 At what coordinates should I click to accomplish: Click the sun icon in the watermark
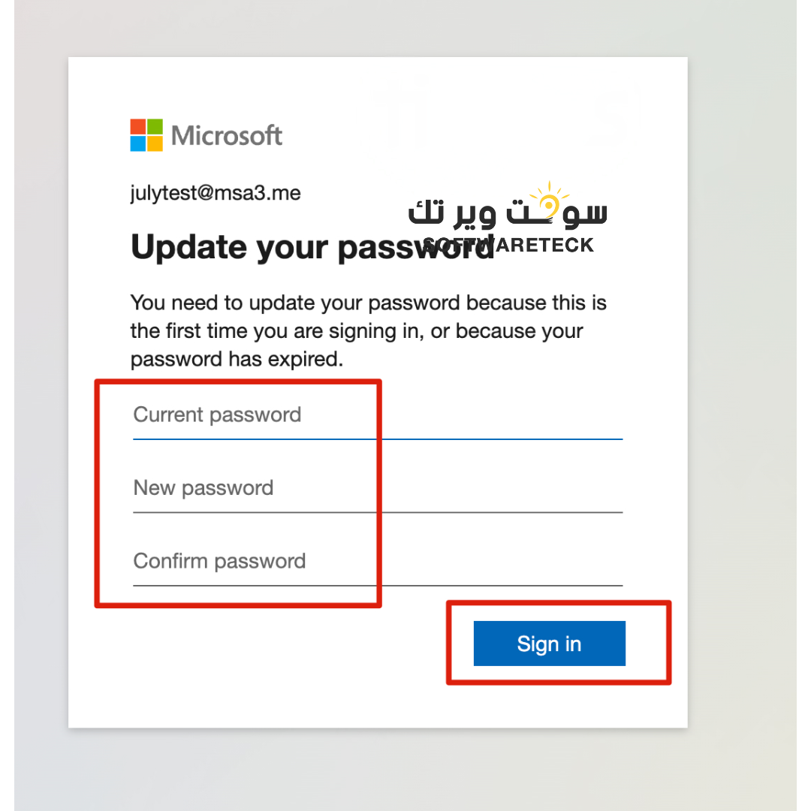tap(549, 202)
